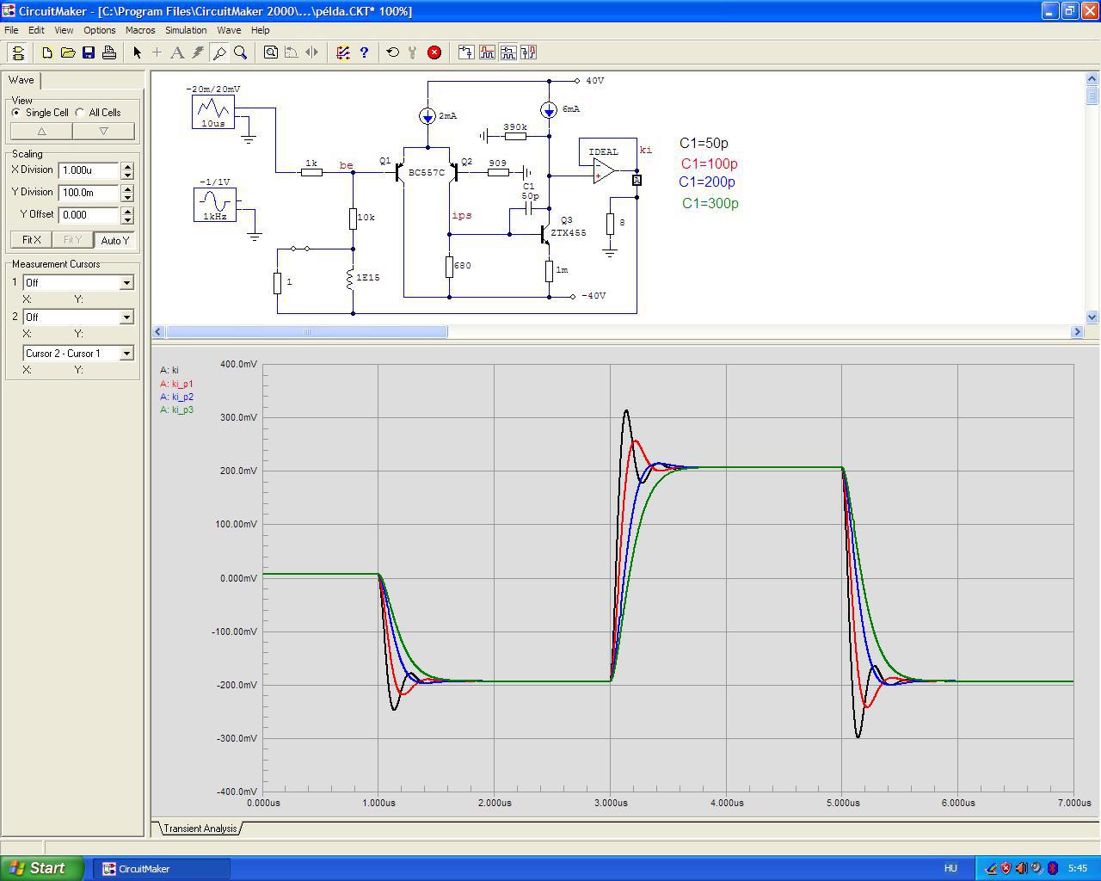Click the schematic vertical scrollbar thumb

pyautogui.click(x=1092, y=95)
